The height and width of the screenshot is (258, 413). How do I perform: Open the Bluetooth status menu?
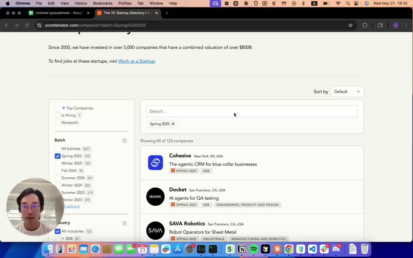(303, 4)
